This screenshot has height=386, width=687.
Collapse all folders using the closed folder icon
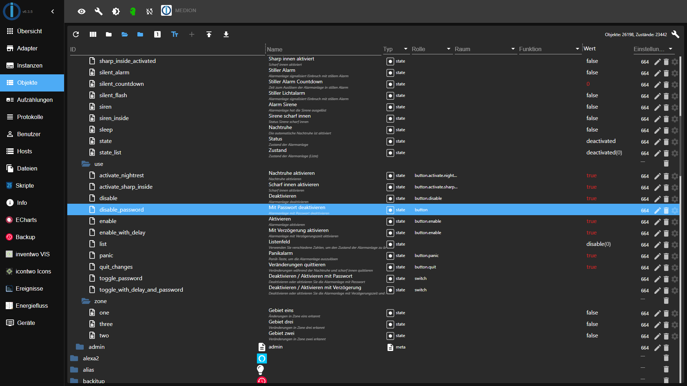109,34
